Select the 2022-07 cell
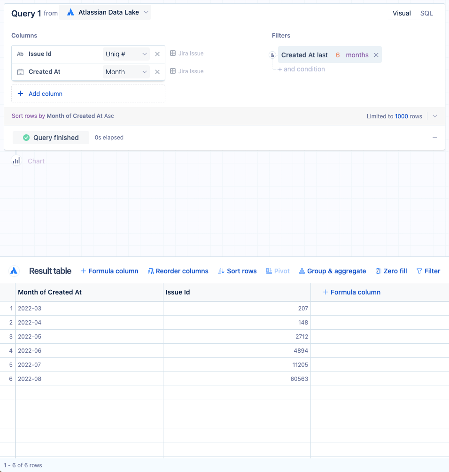This screenshot has height=472, width=449. 89,365
